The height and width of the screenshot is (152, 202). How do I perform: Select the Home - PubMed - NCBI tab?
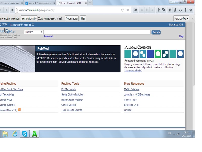[x=72, y=3]
